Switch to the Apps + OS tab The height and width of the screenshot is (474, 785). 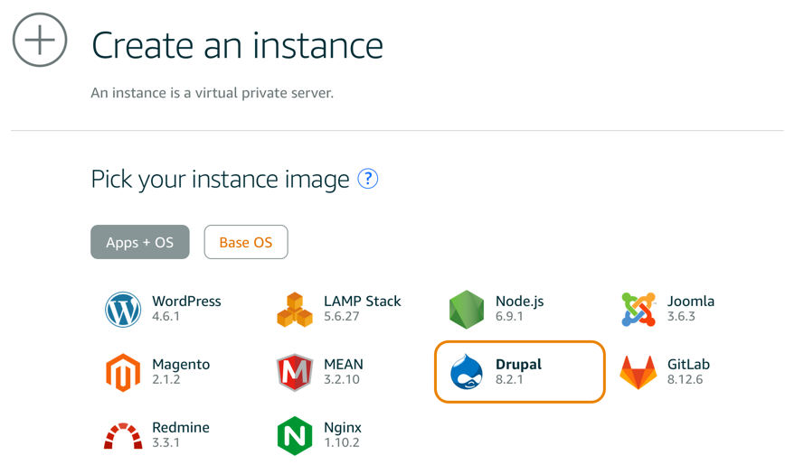(140, 242)
